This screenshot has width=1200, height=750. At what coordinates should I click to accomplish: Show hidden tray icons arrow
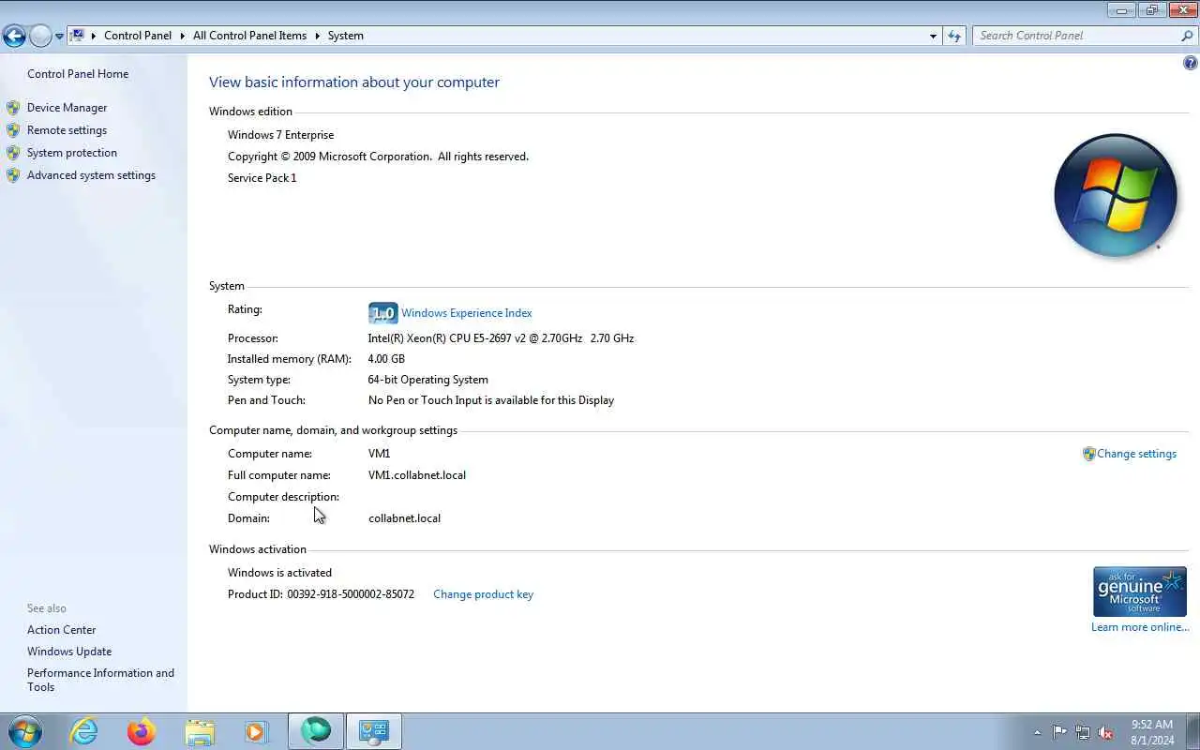pos(1037,732)
